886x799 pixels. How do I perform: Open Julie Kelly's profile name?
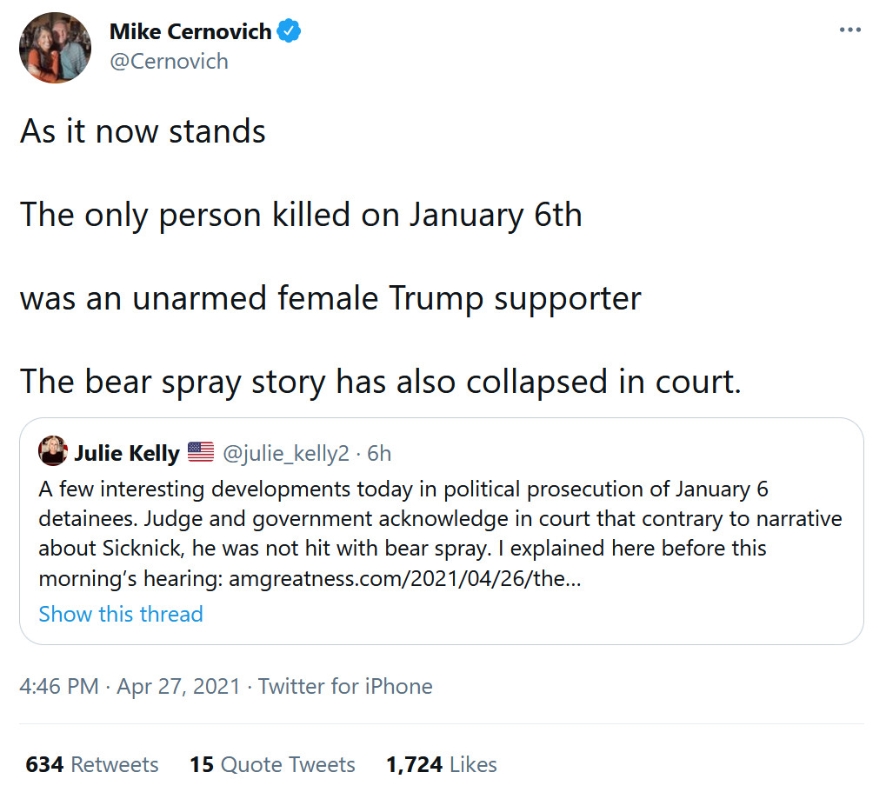[126, 453]
